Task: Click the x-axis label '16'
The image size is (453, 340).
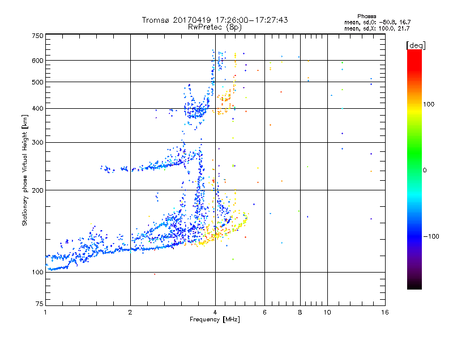Action: coord(385,312)
